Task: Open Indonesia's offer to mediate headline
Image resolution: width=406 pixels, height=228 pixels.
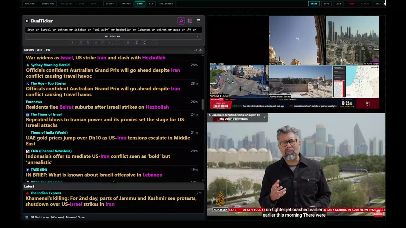Action: [98, 159]
